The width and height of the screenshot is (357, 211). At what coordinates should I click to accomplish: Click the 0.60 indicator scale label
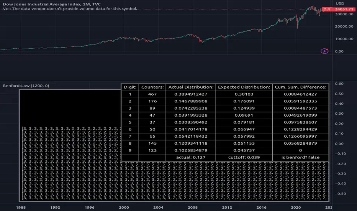coord(339,84)
